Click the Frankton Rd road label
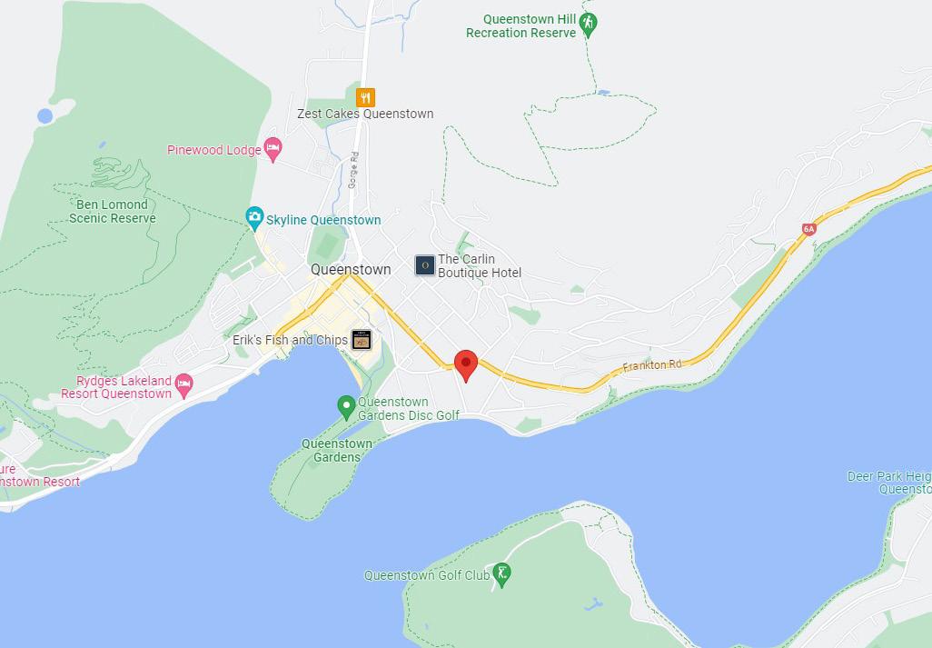The image size is (932, 648). click(x=652, y=365)
